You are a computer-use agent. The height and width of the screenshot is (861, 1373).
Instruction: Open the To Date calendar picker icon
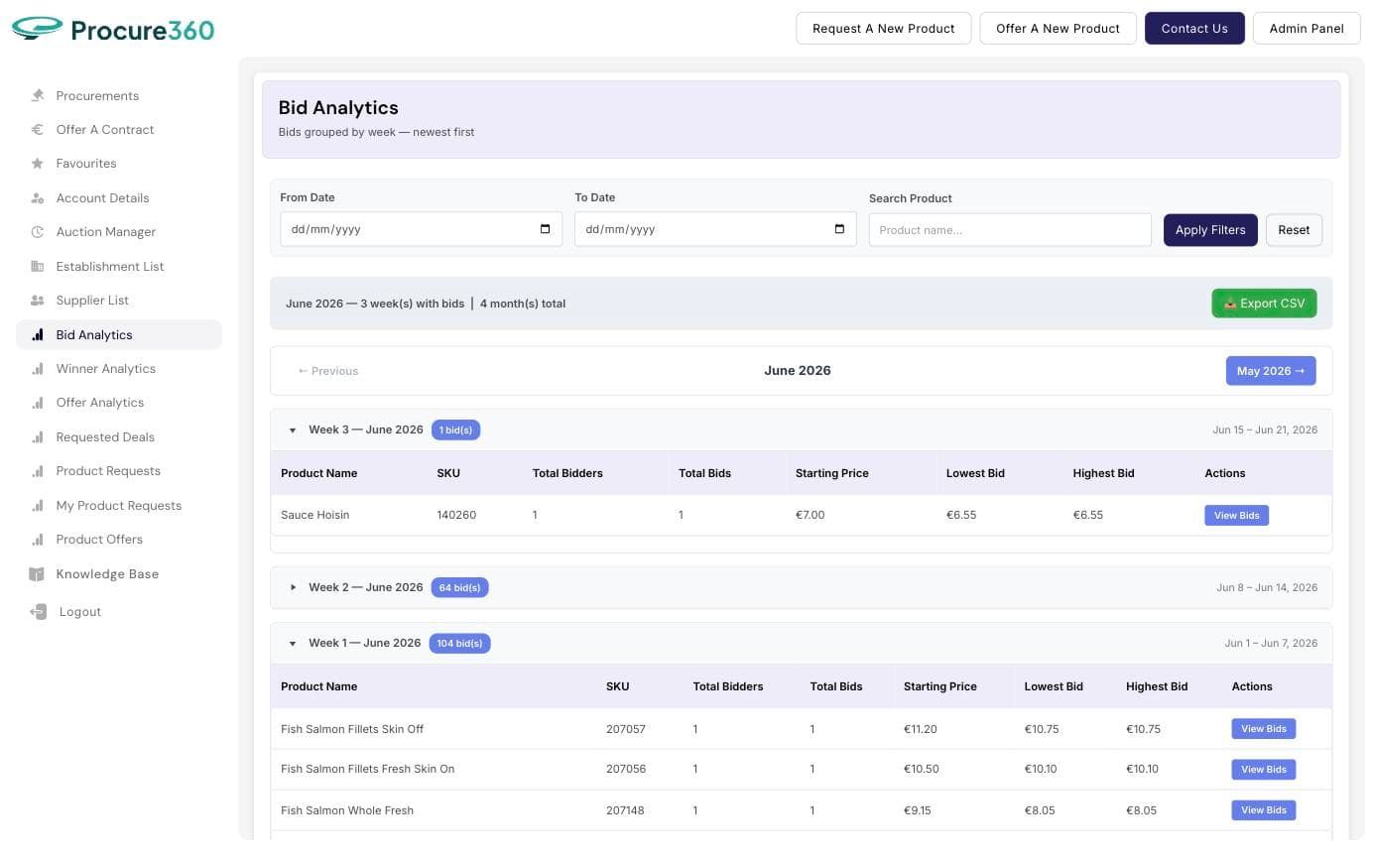[839, 229]
